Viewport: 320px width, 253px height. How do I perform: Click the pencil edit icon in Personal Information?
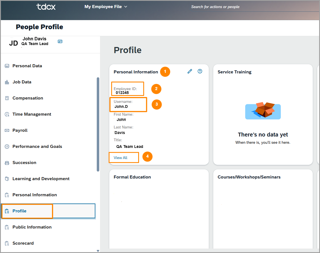click(190, 71)
